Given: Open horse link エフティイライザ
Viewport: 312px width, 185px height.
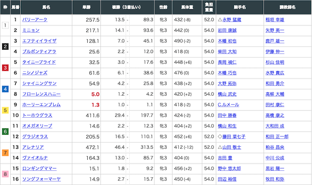Looking at the screenshot, I should pyautogui.click(x=39, y=41).
